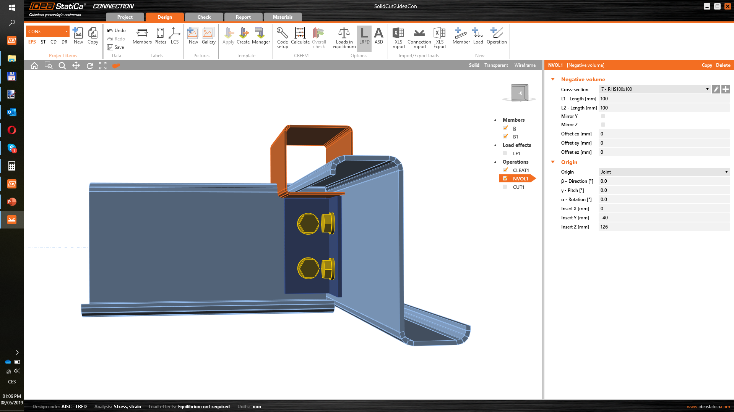734x412 pixels.
Task: Switch to the Report ribbon tab
Action: tap(242, 17)
